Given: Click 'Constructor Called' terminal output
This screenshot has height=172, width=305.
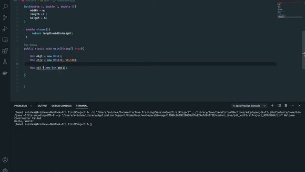Looking at the screenshot, I should 28,118.
